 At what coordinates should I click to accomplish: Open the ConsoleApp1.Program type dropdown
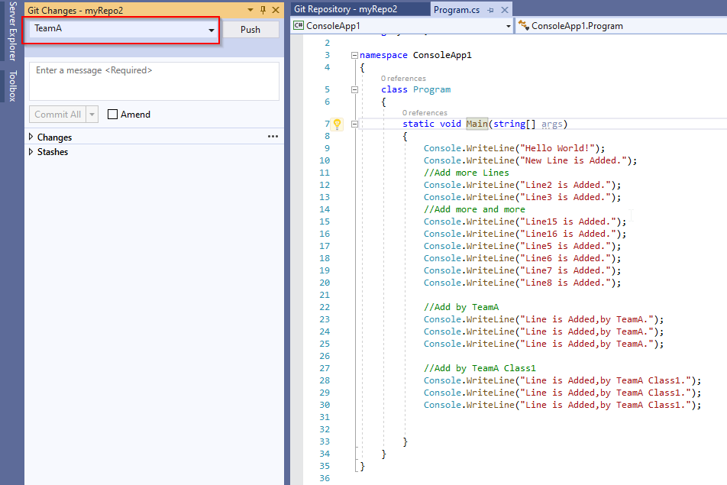click(622, 26)
